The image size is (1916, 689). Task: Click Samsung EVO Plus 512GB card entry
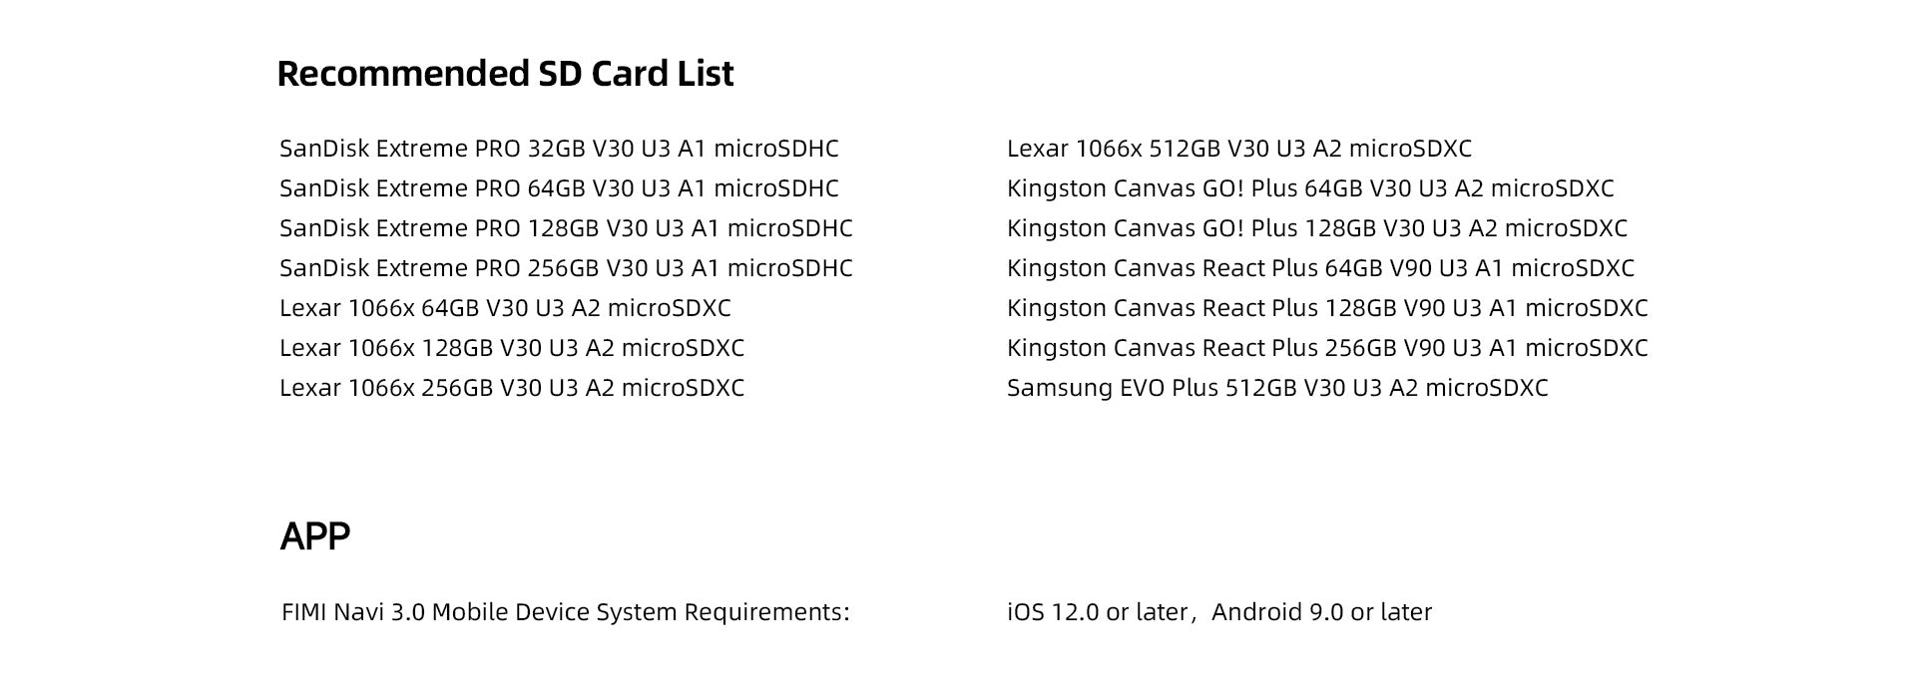click(1277, 388)
